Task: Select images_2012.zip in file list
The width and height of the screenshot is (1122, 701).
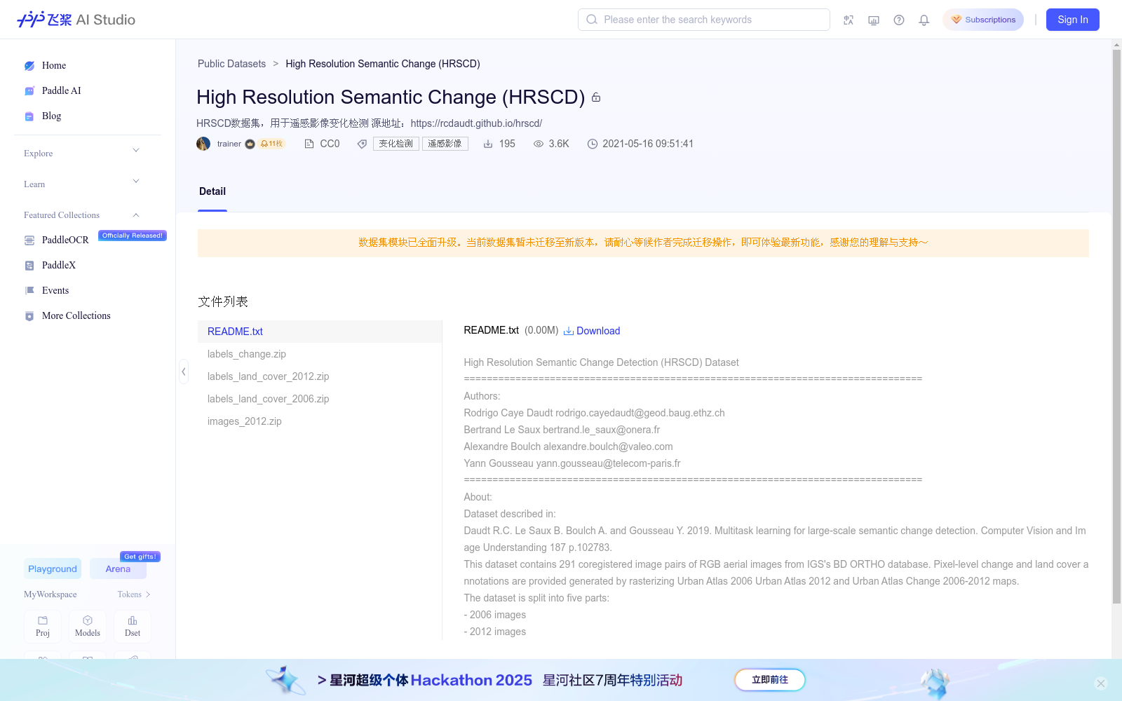Action: (320, 421)
